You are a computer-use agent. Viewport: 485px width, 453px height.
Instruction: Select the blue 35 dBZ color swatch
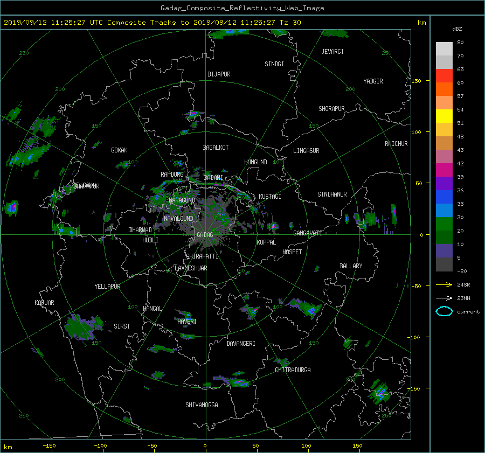444,197
